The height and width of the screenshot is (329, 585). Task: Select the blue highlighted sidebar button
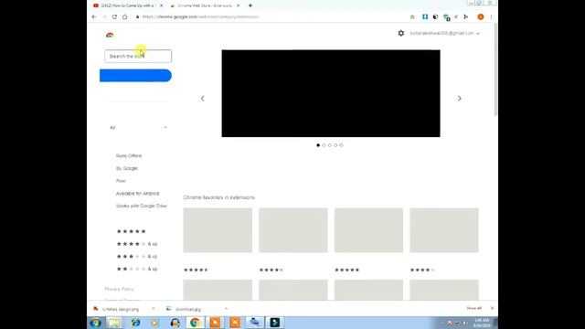(135, 76)
